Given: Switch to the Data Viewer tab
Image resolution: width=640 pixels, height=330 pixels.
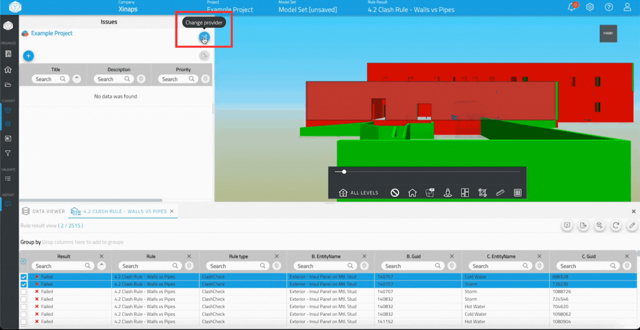Looking at the screenshot, I should click(x=43, y=211).
